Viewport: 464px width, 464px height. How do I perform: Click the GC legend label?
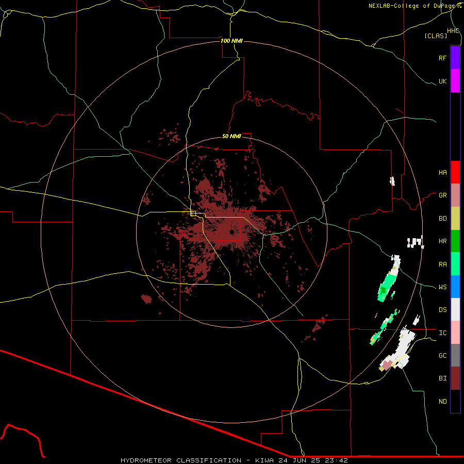tap(442, 355)
